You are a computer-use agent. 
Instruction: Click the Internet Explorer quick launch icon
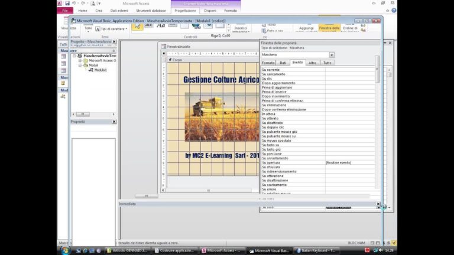[85, 251]
